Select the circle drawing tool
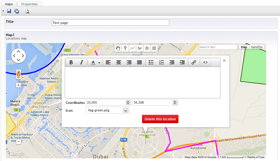 147,48
